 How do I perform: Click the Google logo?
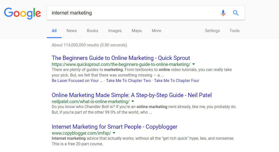coord(23,13)
